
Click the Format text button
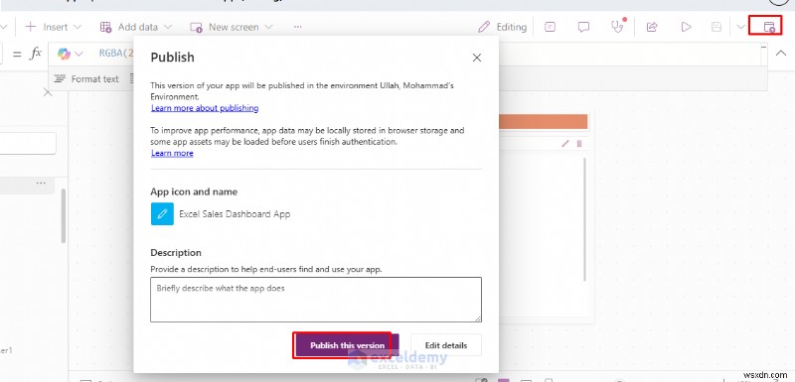click(86, 79)
